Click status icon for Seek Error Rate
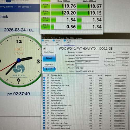 click(x=44, y=88)
